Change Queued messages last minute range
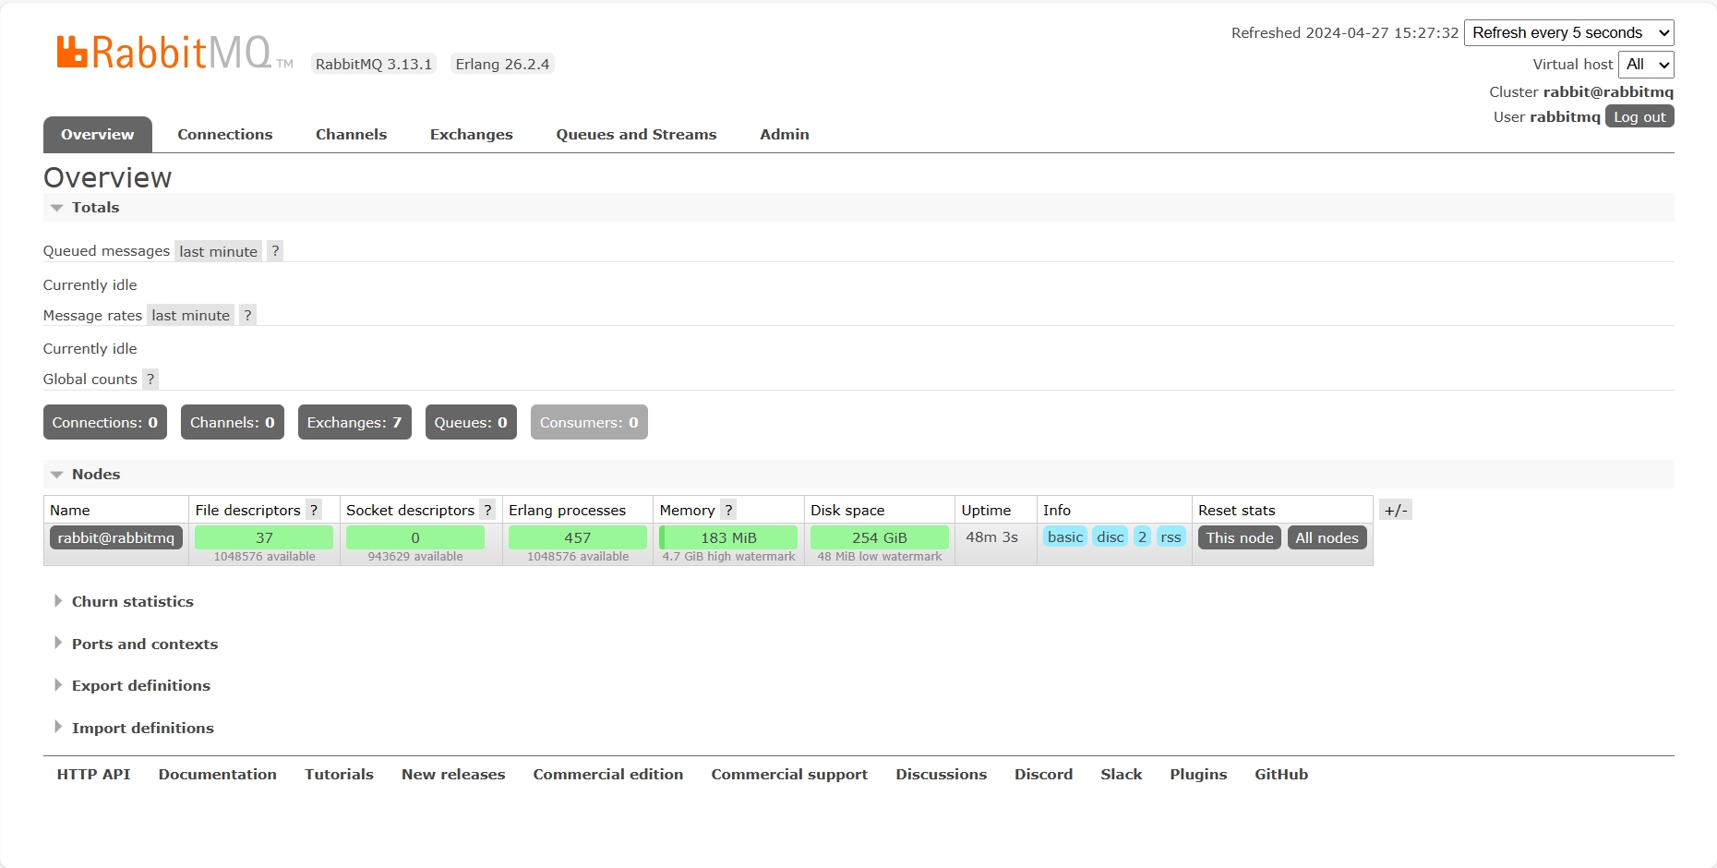This screenshot has height=868, width=1717. (x=218, y=251)
